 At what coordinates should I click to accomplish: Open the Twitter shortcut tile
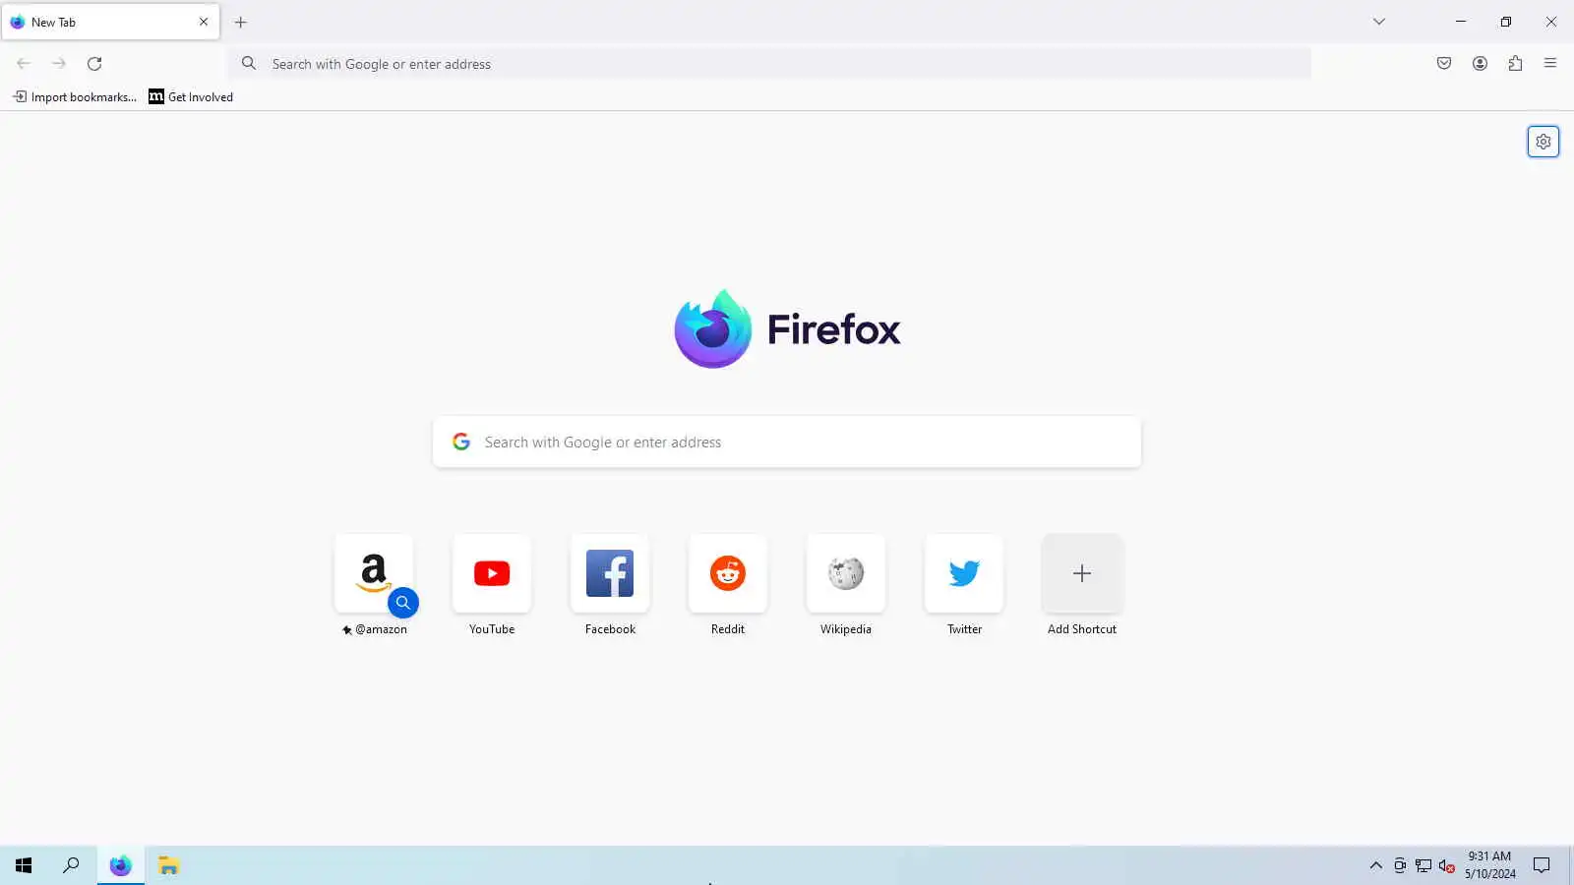point(964,573)
